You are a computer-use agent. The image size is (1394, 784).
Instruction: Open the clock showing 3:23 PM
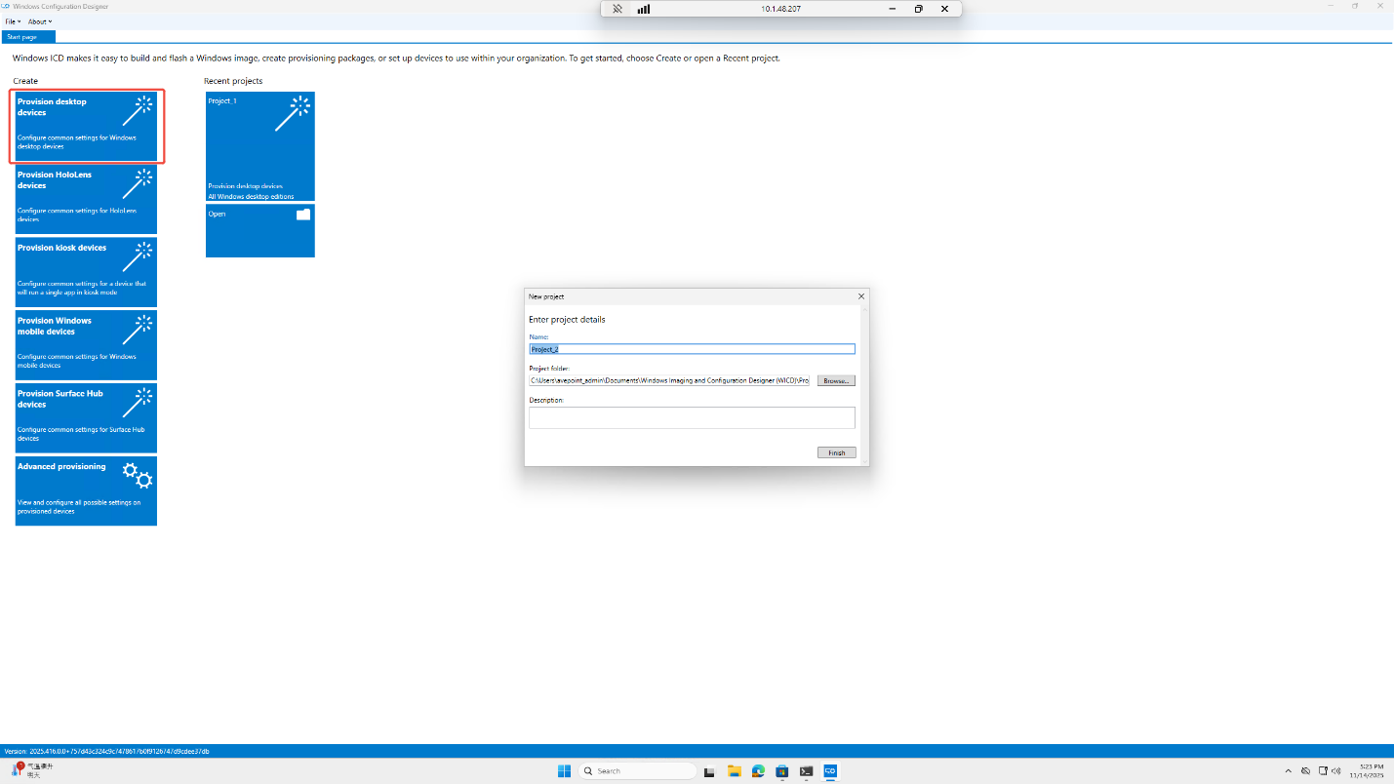[x=1366, y=771]
